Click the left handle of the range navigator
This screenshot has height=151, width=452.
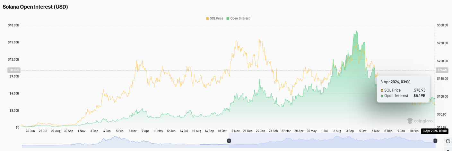point(229,140)
